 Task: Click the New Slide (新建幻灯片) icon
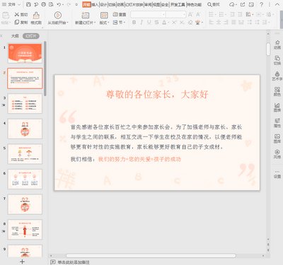pyautogui.click(x=85, y=16)
